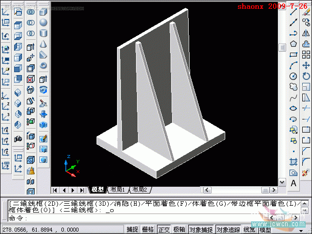Select the Move modify tool
The image size is (312, 234).
pyautogui.click(x=306, y=65)
